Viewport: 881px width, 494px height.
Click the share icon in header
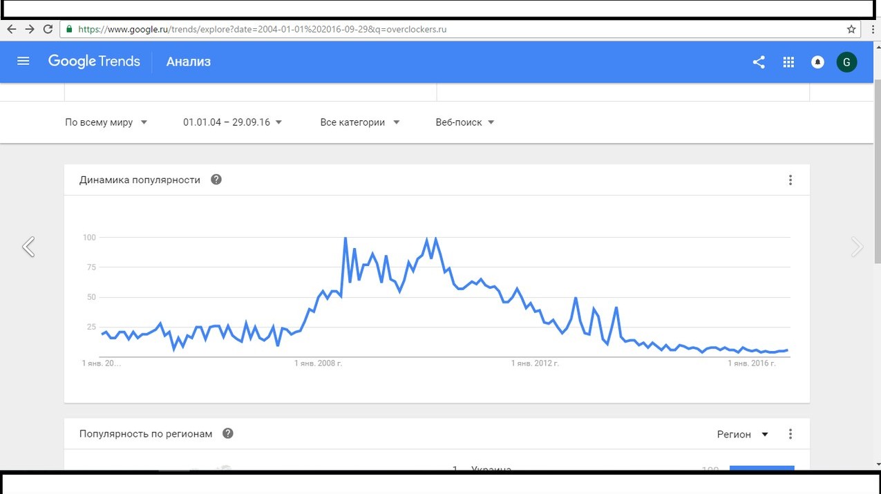(759, 62)
